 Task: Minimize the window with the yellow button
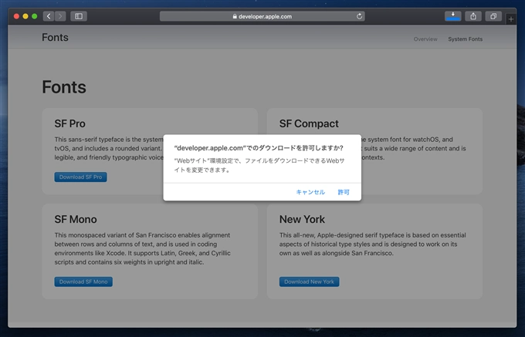(25, 16)
